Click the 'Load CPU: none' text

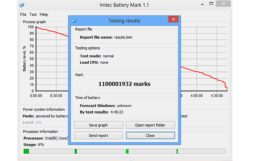[x=94, y=62]
